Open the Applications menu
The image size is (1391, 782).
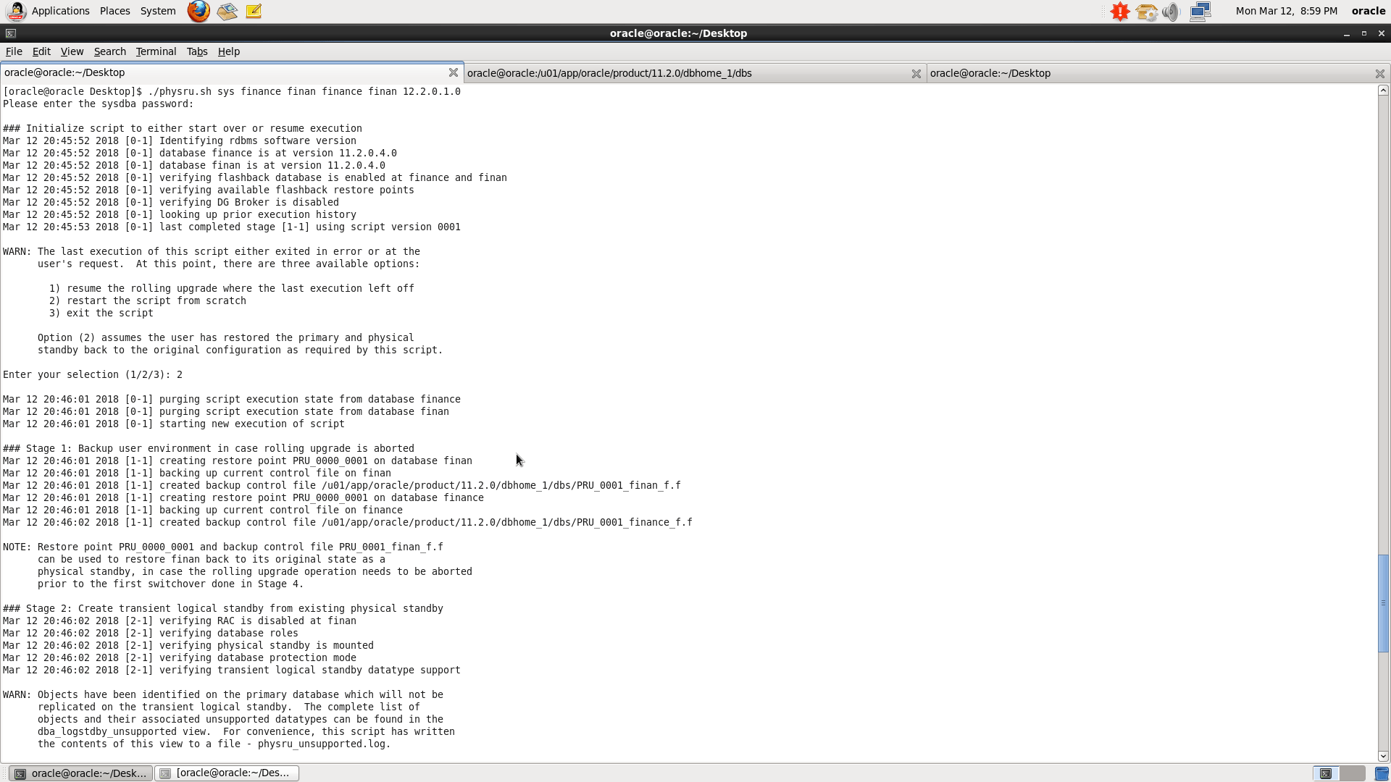(x=60, y=11)
